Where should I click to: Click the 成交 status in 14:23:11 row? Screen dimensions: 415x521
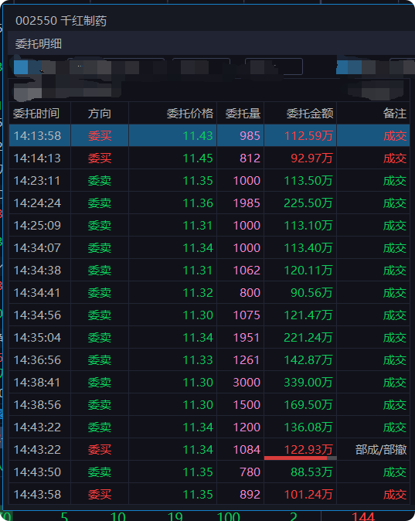395,181
